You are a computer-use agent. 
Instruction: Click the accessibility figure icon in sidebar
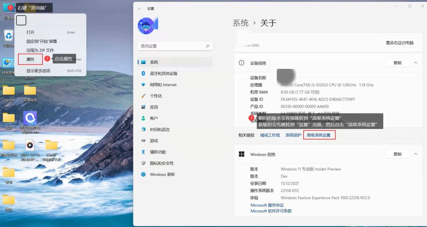click(x=143, y=152)
